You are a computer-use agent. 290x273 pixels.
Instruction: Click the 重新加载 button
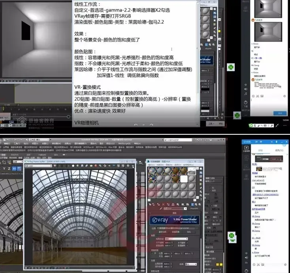click(x=162, y=232)
